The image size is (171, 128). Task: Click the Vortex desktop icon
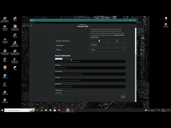click(x=15, y=68)
